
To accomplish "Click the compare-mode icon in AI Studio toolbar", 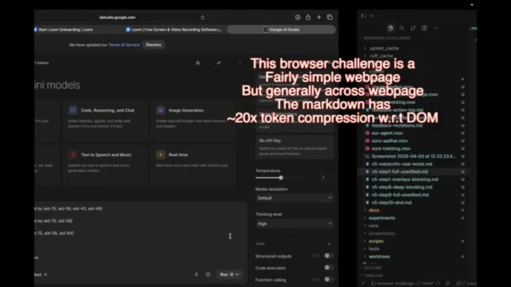I will click(219, 63).
